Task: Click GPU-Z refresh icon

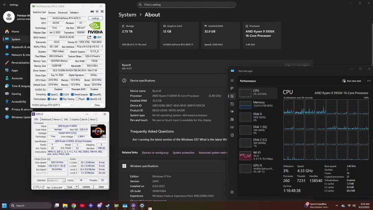Action: [x=97, y=12]
